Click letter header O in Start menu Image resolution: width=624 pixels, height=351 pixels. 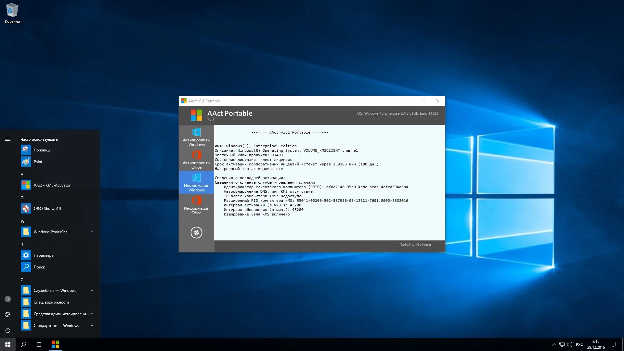click(x=22, y=198)
